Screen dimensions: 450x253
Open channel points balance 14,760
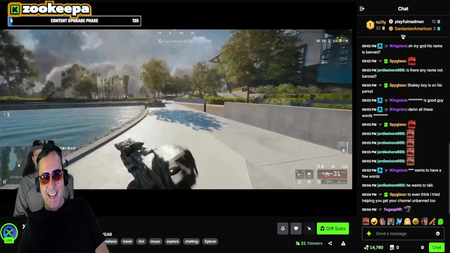pyautogui.click(x=374, y=248)
